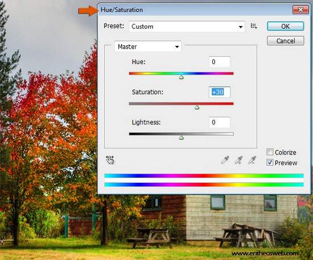The image size is (313, 260).
Task: Click the Hue slider handle
Action: [181, 77]
